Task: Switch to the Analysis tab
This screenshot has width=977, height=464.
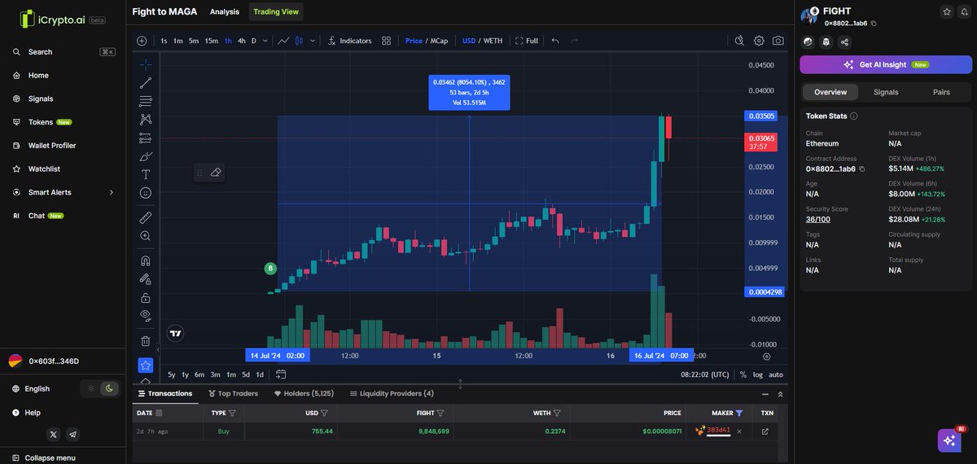Action: tap(225, 11)
